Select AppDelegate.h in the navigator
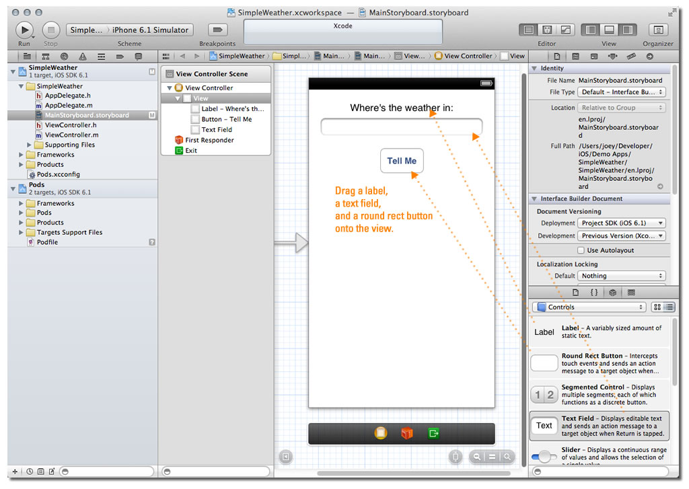 click(x=68, y=96)
